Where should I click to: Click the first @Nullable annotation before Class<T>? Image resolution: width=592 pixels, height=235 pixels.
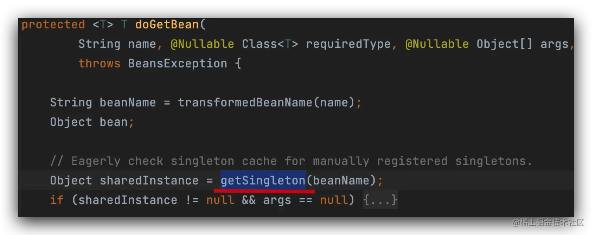point(202,44)
